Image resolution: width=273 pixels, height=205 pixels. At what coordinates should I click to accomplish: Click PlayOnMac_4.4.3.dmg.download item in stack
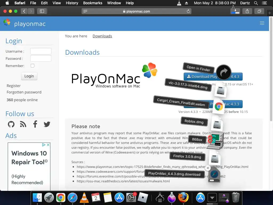click(214, 175)
